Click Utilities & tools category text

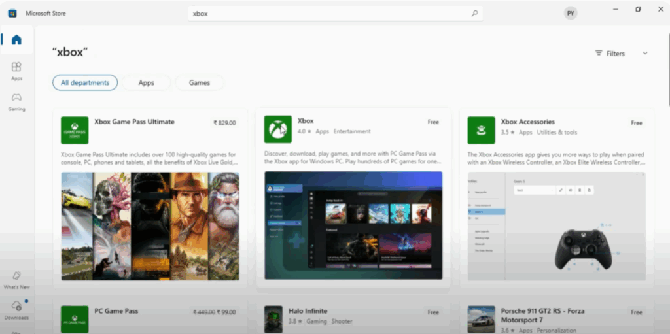(x=557, y=133)
